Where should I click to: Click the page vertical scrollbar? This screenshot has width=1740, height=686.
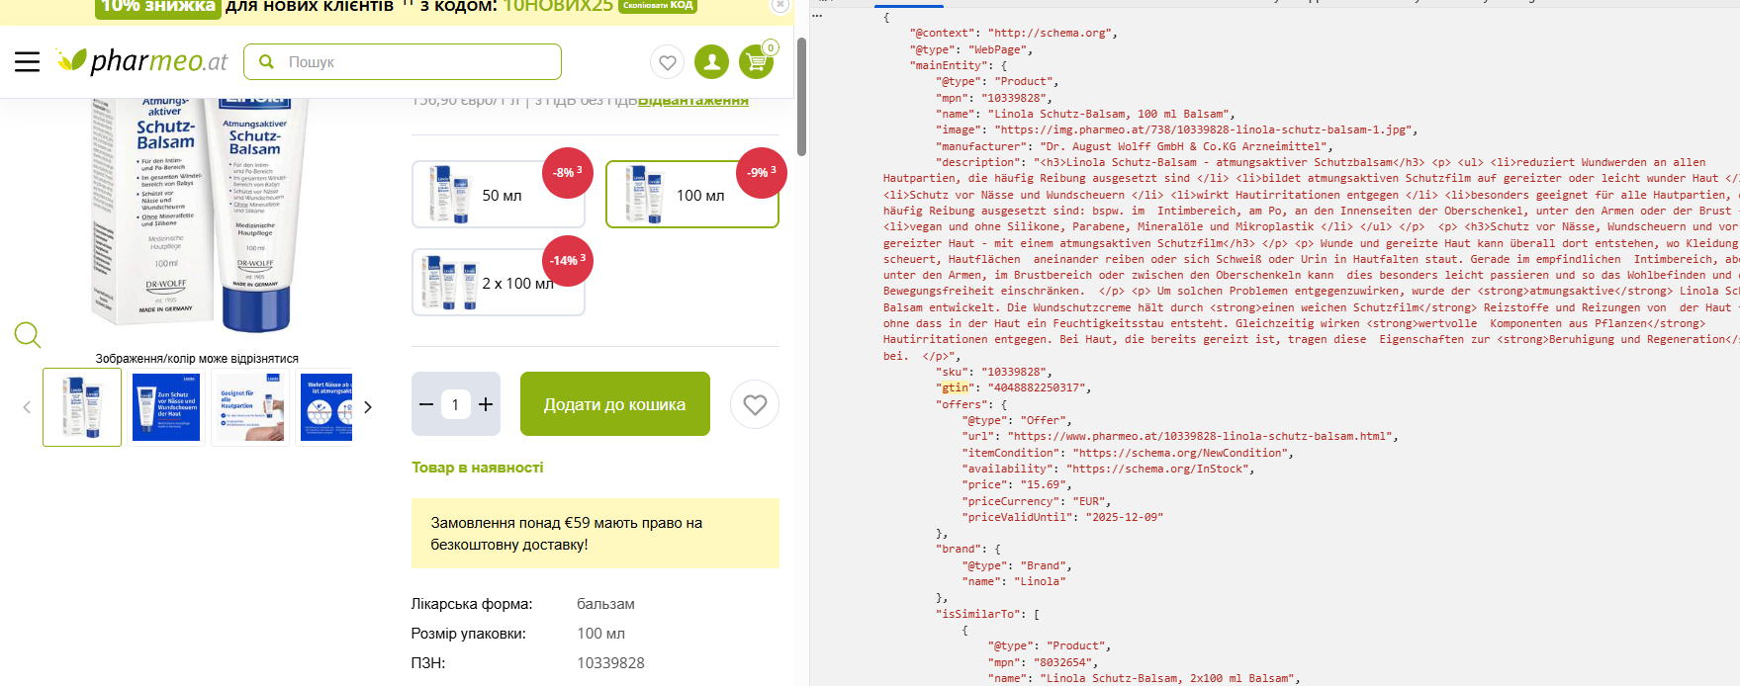[801, 97]
